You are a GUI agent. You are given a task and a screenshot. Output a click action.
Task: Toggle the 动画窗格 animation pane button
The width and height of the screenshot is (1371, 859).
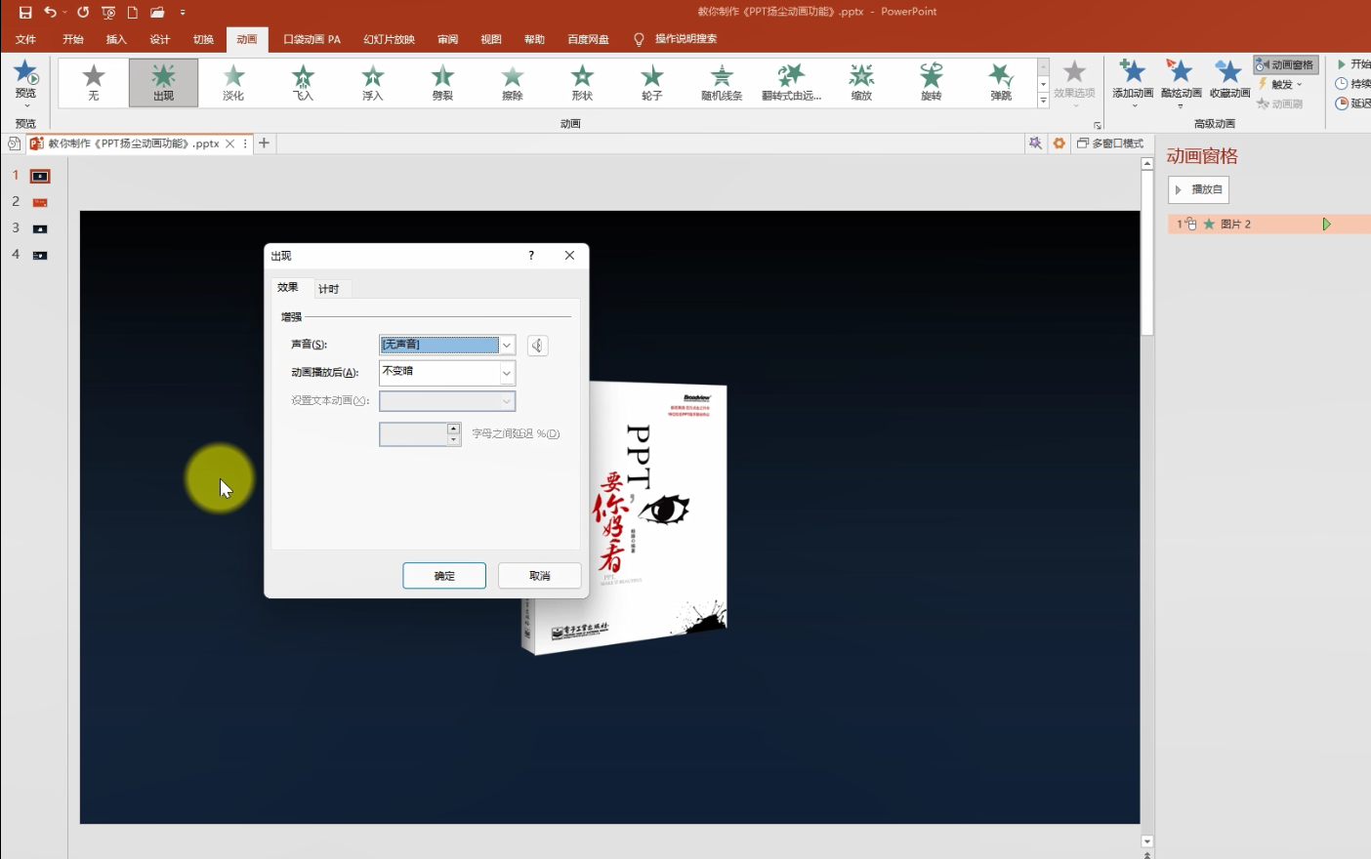(x=1286, y=64)
